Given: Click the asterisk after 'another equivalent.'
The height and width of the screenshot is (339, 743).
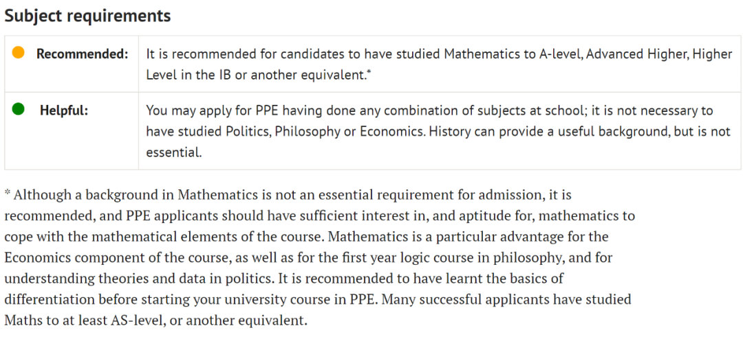Looking at the screenshot, I should (368, 73).
